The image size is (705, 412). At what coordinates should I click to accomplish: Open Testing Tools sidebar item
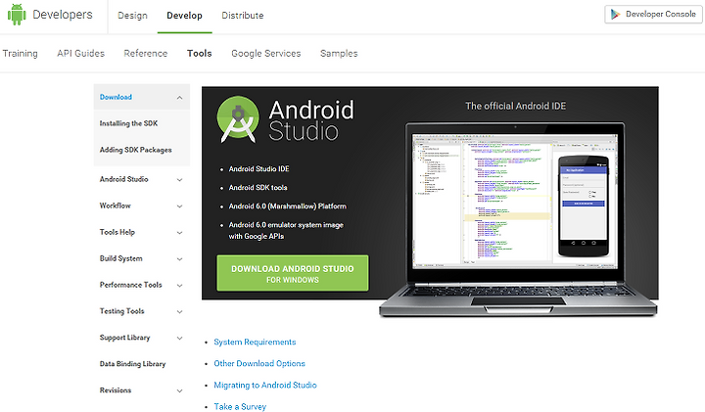pos(121,311)
